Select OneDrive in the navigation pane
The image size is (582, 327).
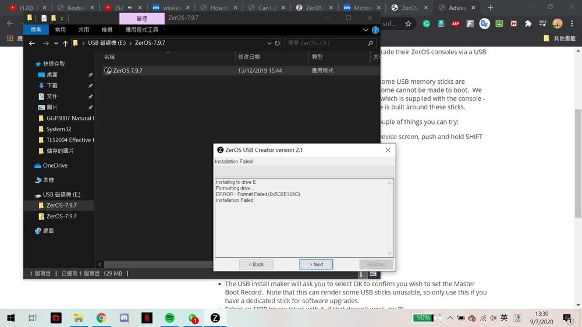pyautogui.click(x=56, y=165)
